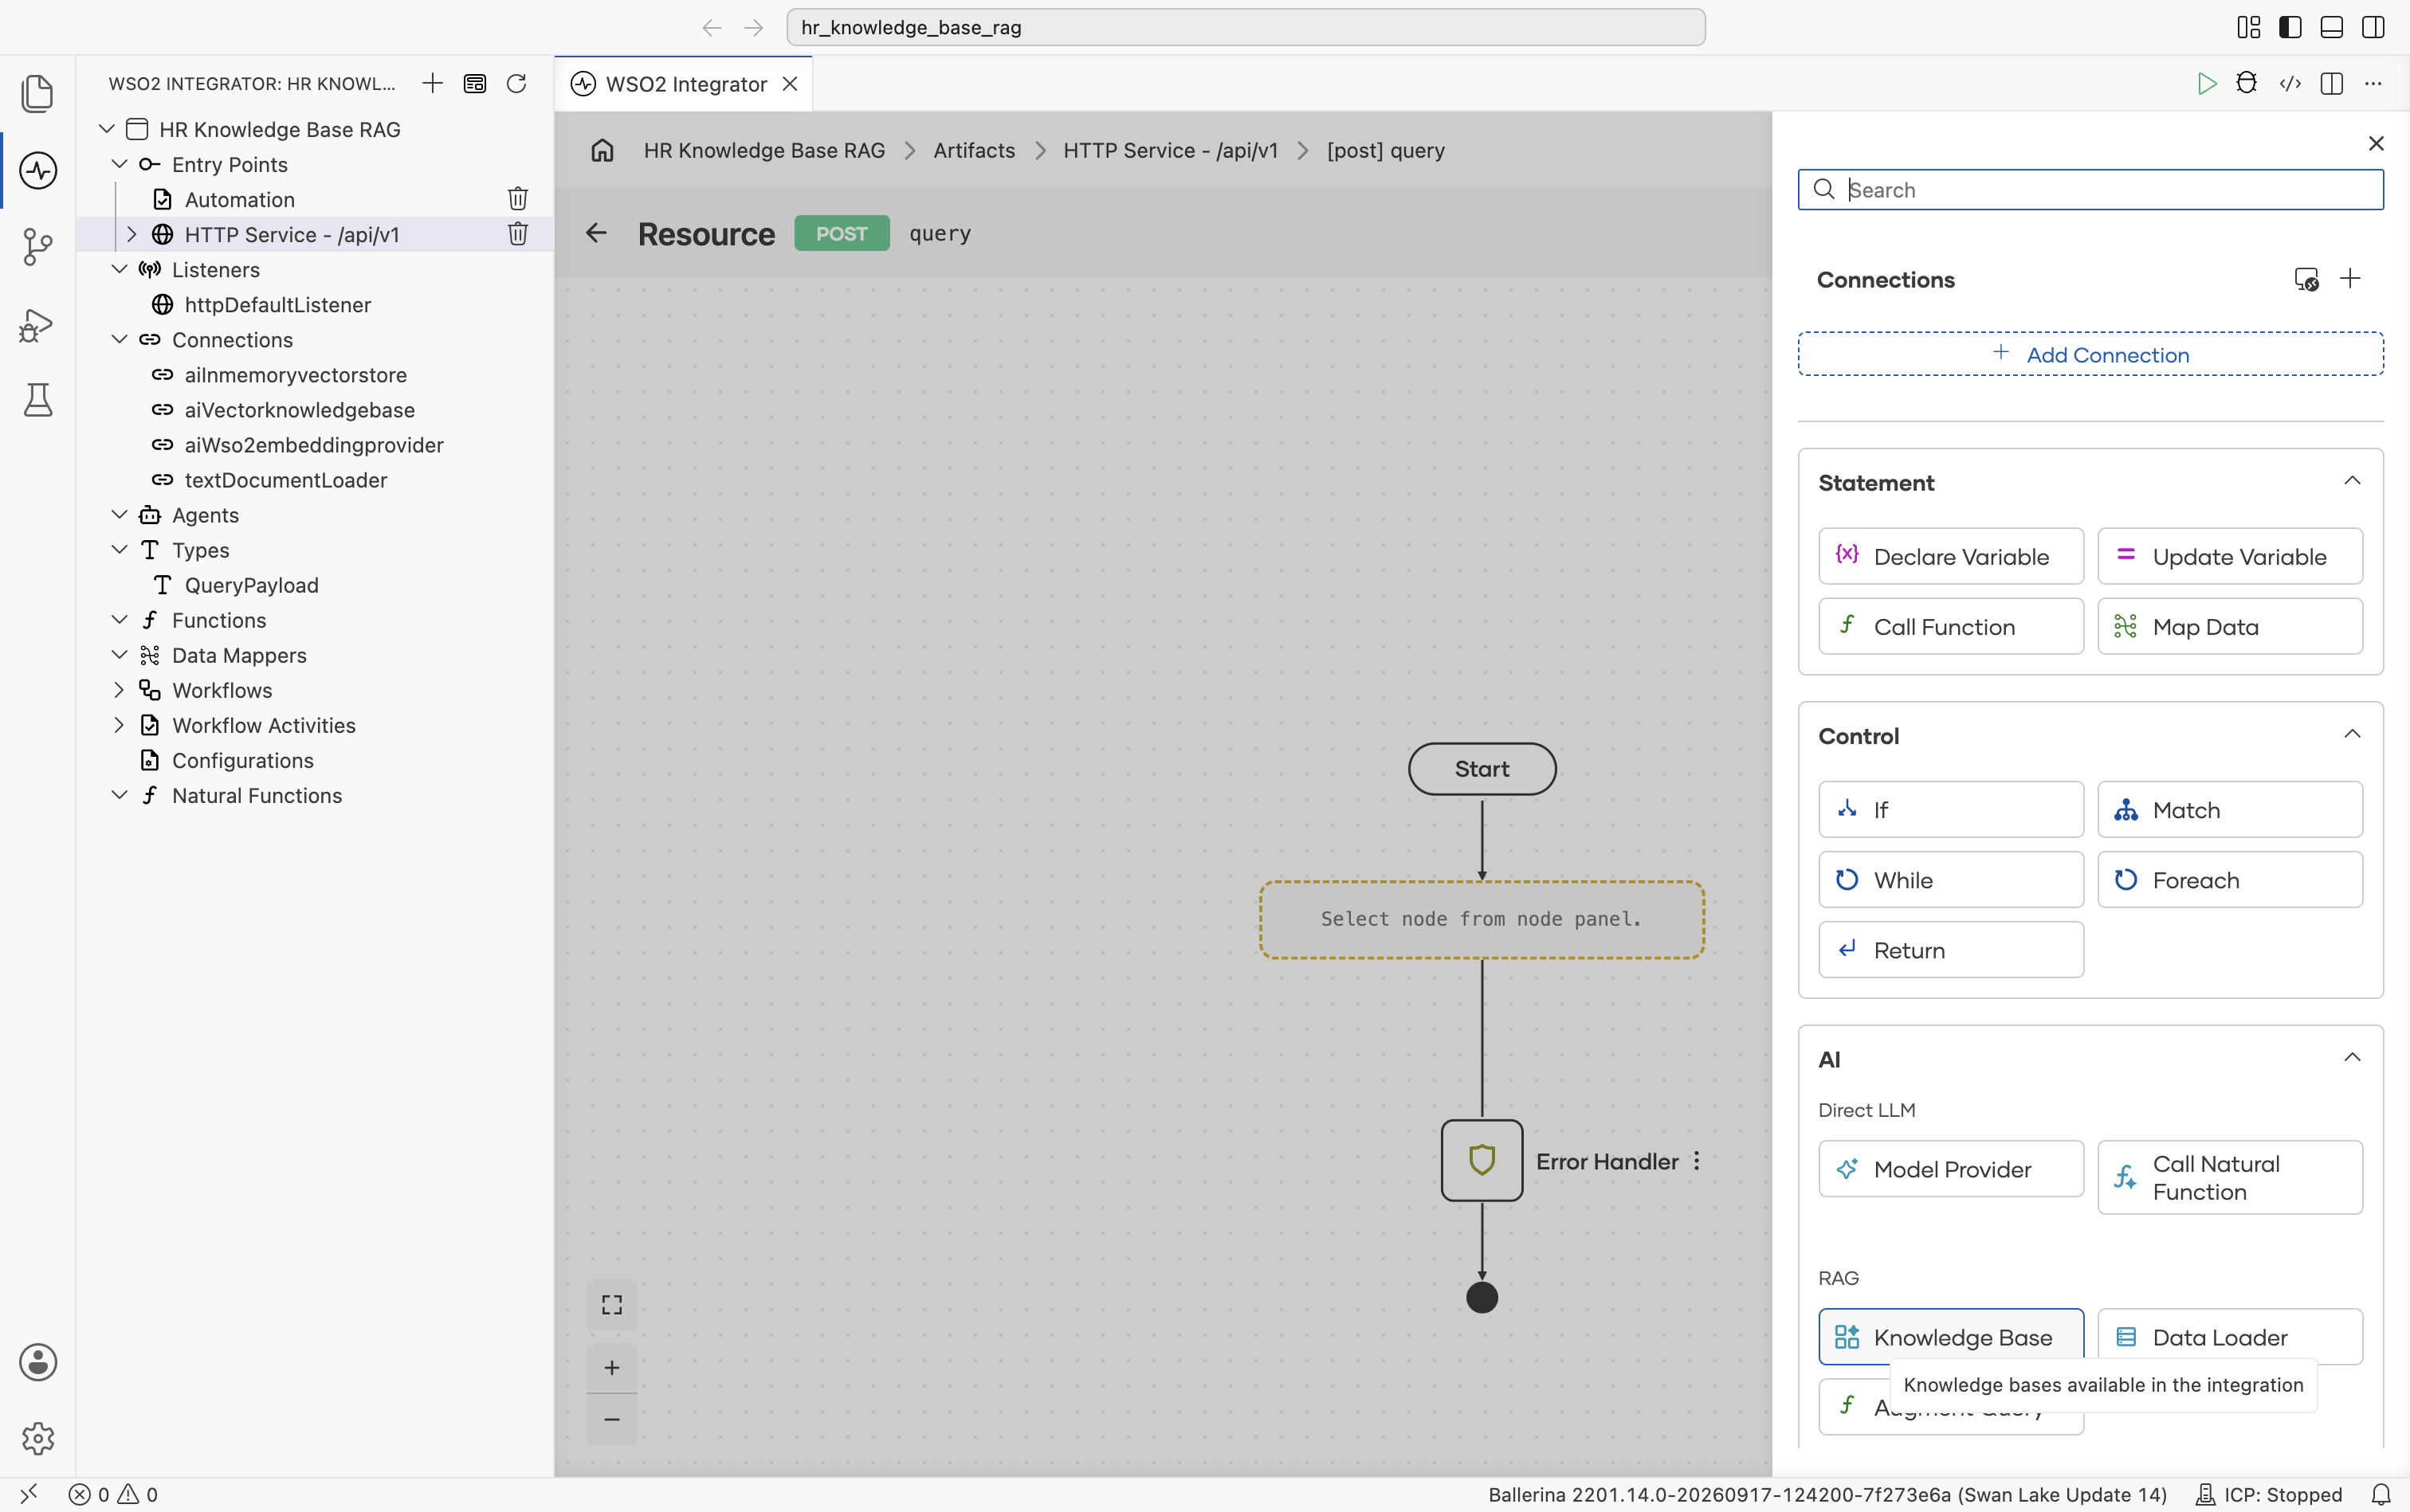The width and height of the screenshot is (2410, 1512).
Task: Click Add Connection button
Action: (x=2090, y=354)
